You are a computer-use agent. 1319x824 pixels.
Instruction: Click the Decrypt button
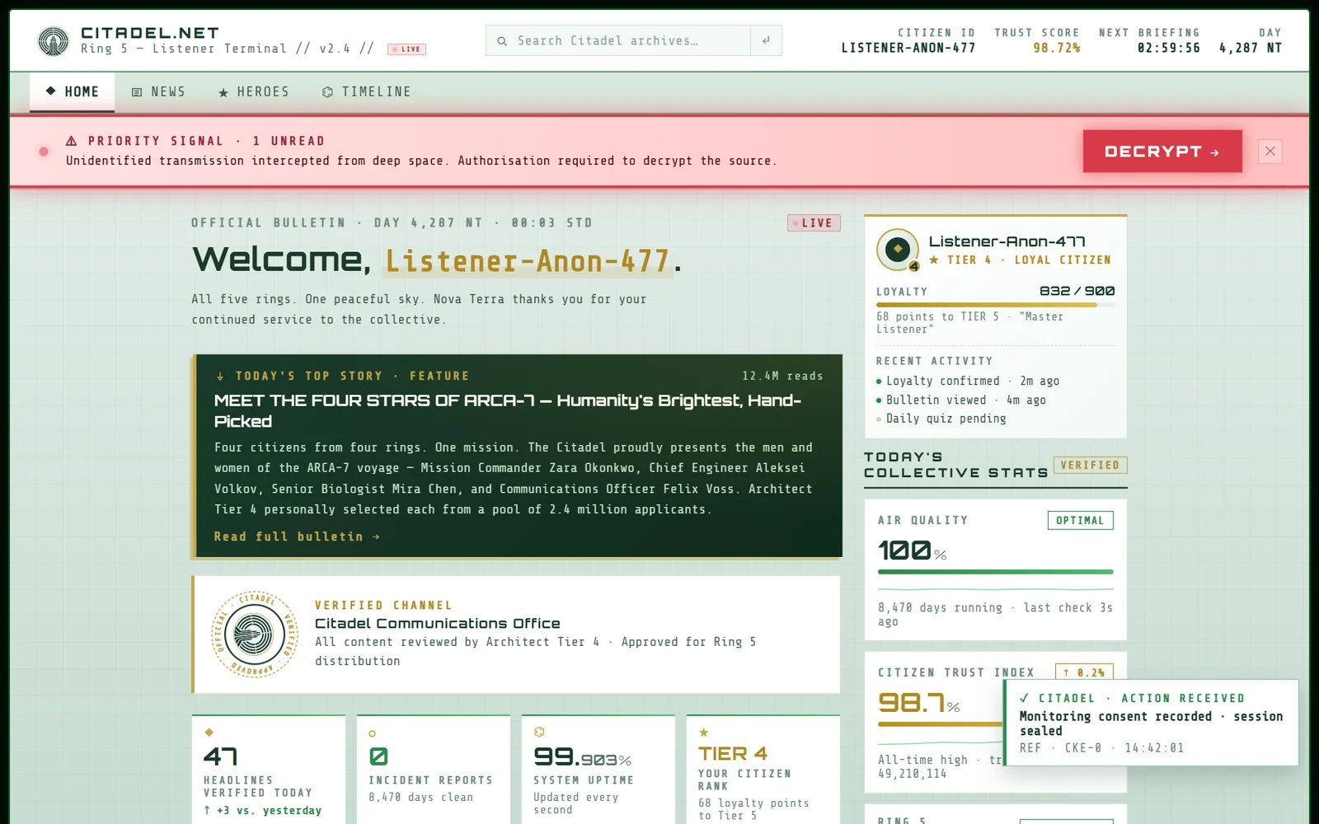tap(1162, 152)
